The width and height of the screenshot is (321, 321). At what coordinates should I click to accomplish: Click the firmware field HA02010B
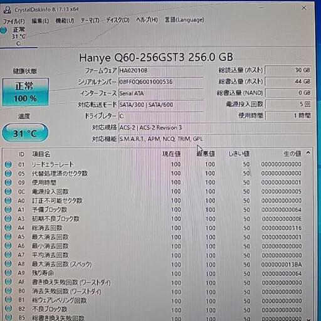(x=161, y=71)
